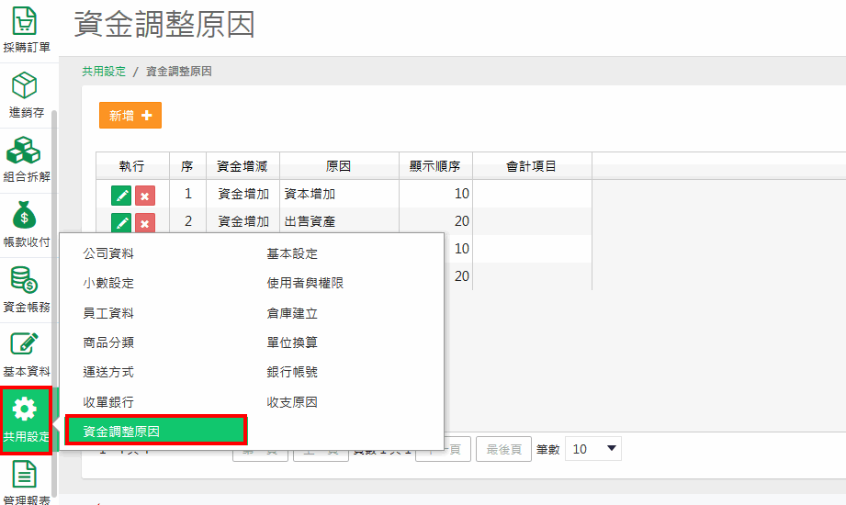Choose 小數設定 from the popup menu

(108, 283)
